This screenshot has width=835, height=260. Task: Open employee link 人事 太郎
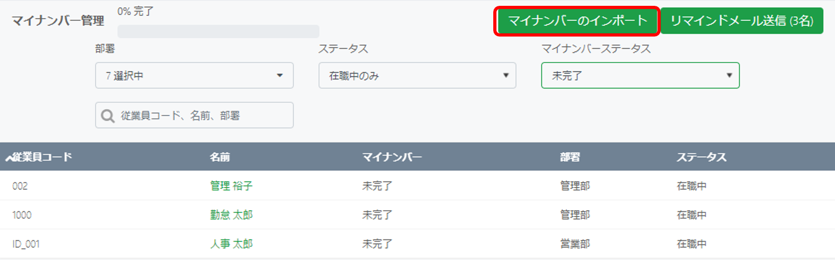coord(232,244)
